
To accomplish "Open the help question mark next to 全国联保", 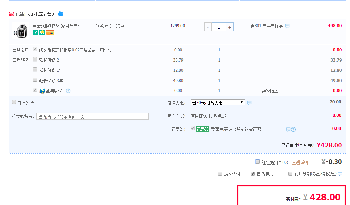I will tap(68, 91).
